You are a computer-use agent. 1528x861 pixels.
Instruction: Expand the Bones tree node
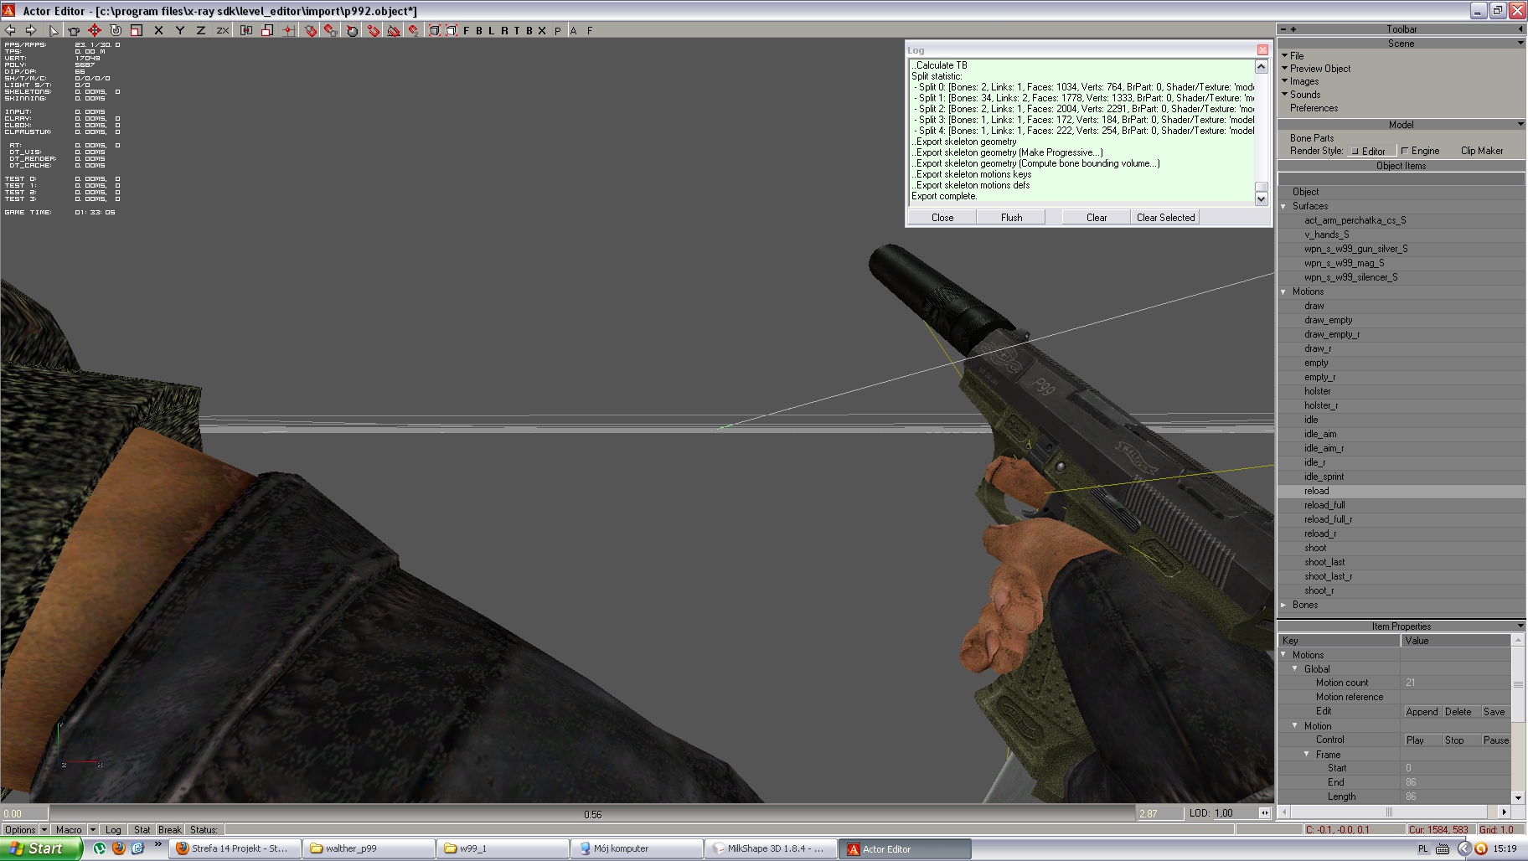(x=1283, y=605)
